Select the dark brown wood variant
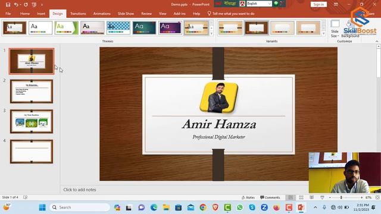381x214 pixels. [x=257, y=28]
